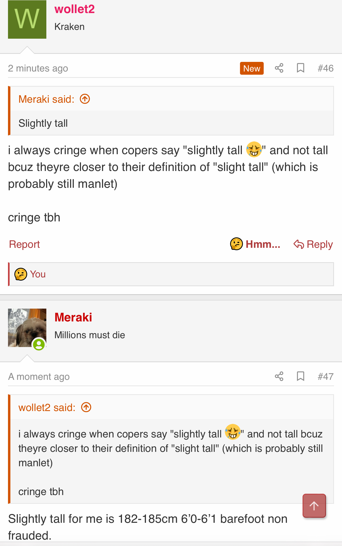Share post #46 via share icon
This screenshot has width=342, height=546.
[x=279, y=68]
